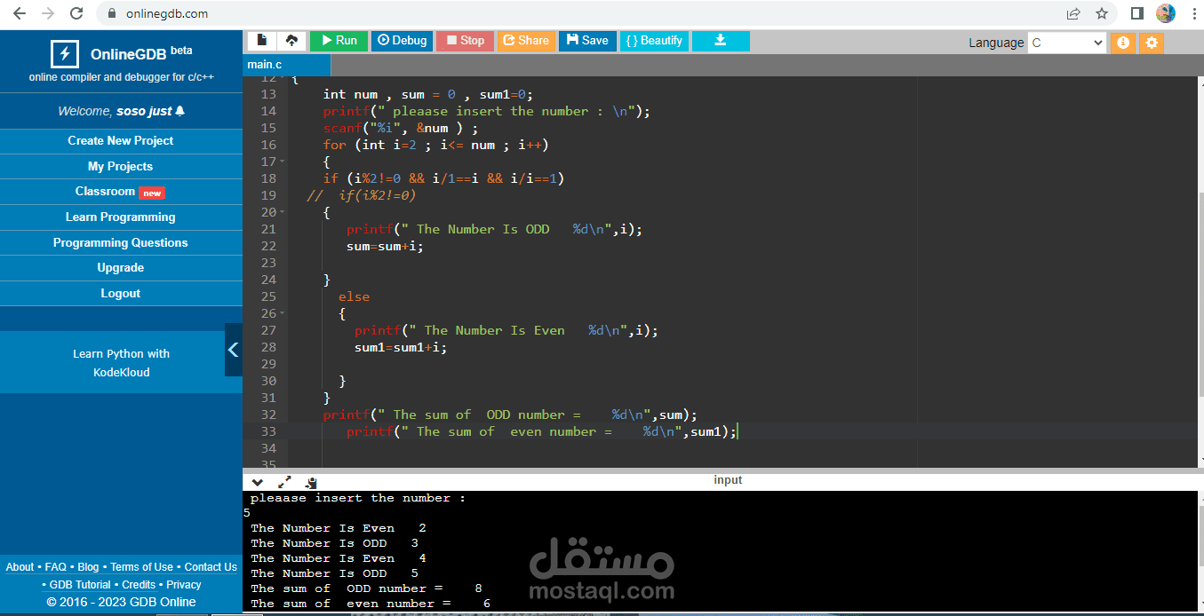The height and width of the screenshot is (616, 1204).
Task: Download the code file
Action: pyautogui.click(x=721, y=41)
